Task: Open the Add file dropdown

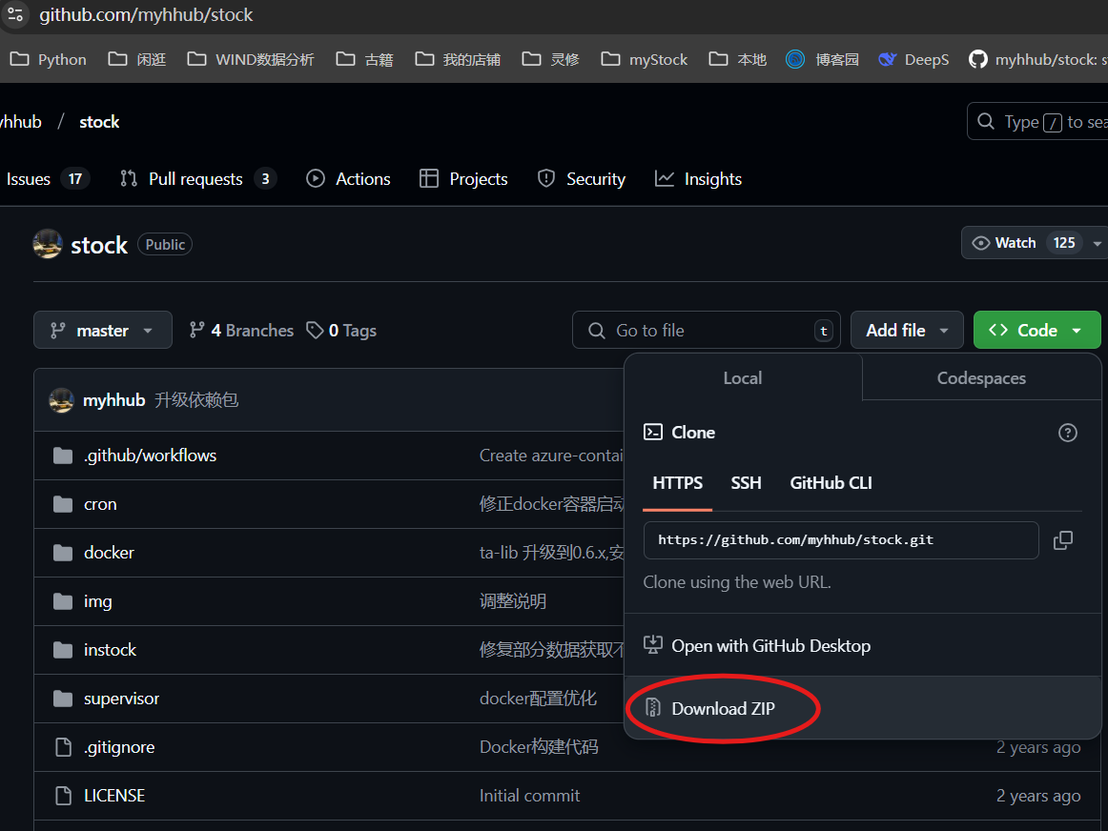Action: click(907, 331)
